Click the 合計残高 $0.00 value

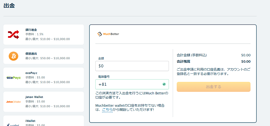pos(246,61)
